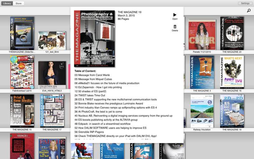
Task: Open Railway Insulation brochure cover
Action: [x=202, y=111]
